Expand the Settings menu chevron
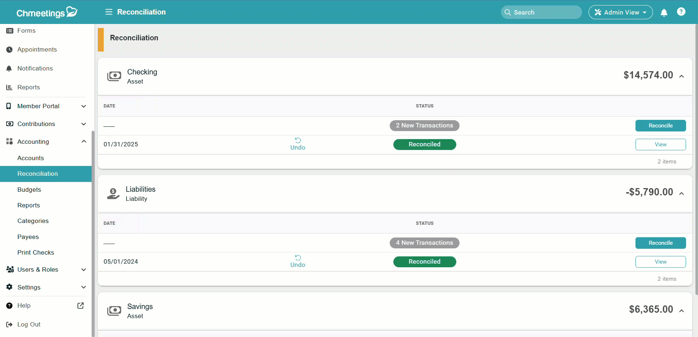The image size is (698, 337). [84, 287]
